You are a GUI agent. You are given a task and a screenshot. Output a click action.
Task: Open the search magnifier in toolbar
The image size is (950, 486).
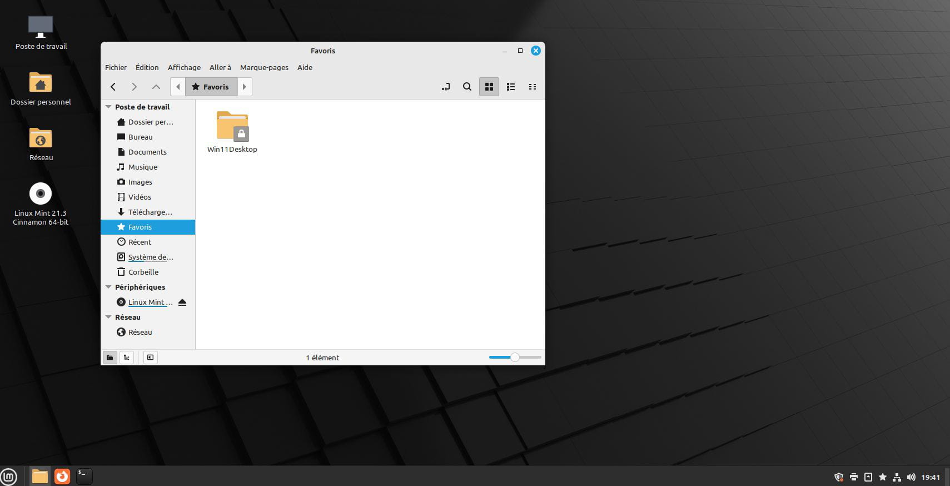pyautogui.click(x=467, y=87)
